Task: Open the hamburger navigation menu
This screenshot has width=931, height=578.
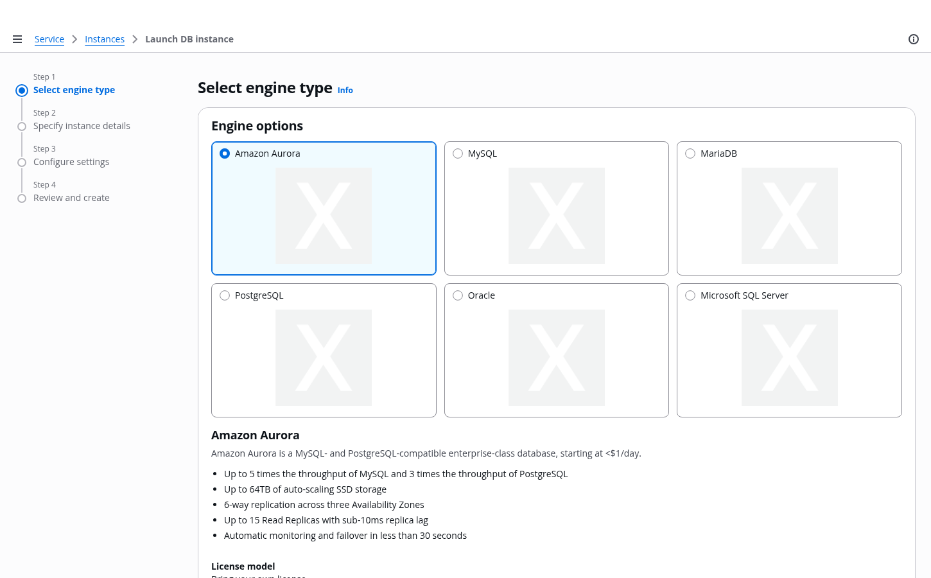Action: (17, 39)
